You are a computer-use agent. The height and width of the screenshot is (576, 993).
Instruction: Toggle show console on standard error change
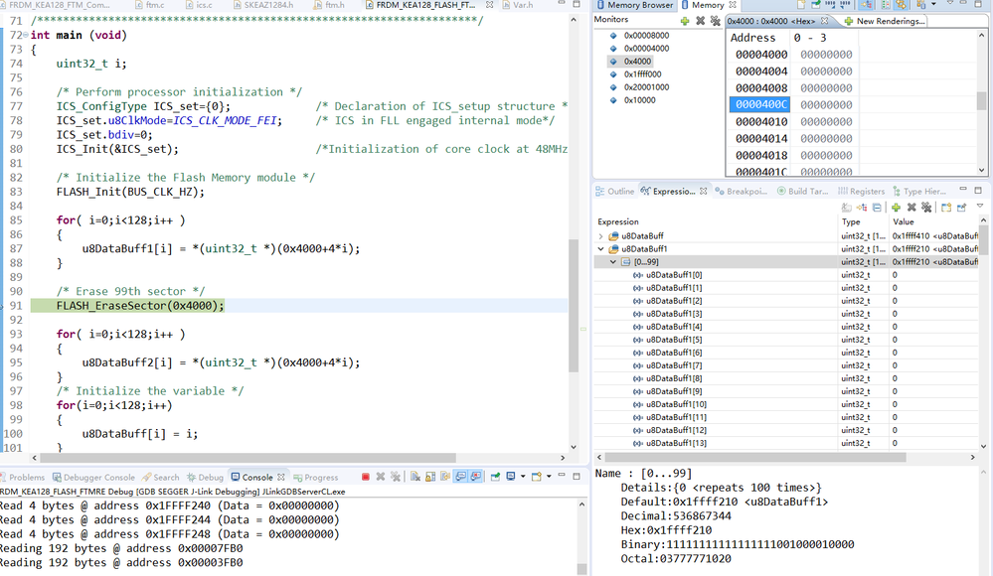click(x=475, y=477)
